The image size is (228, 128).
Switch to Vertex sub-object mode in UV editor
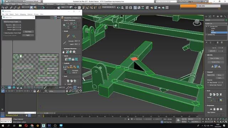point(3,87)
